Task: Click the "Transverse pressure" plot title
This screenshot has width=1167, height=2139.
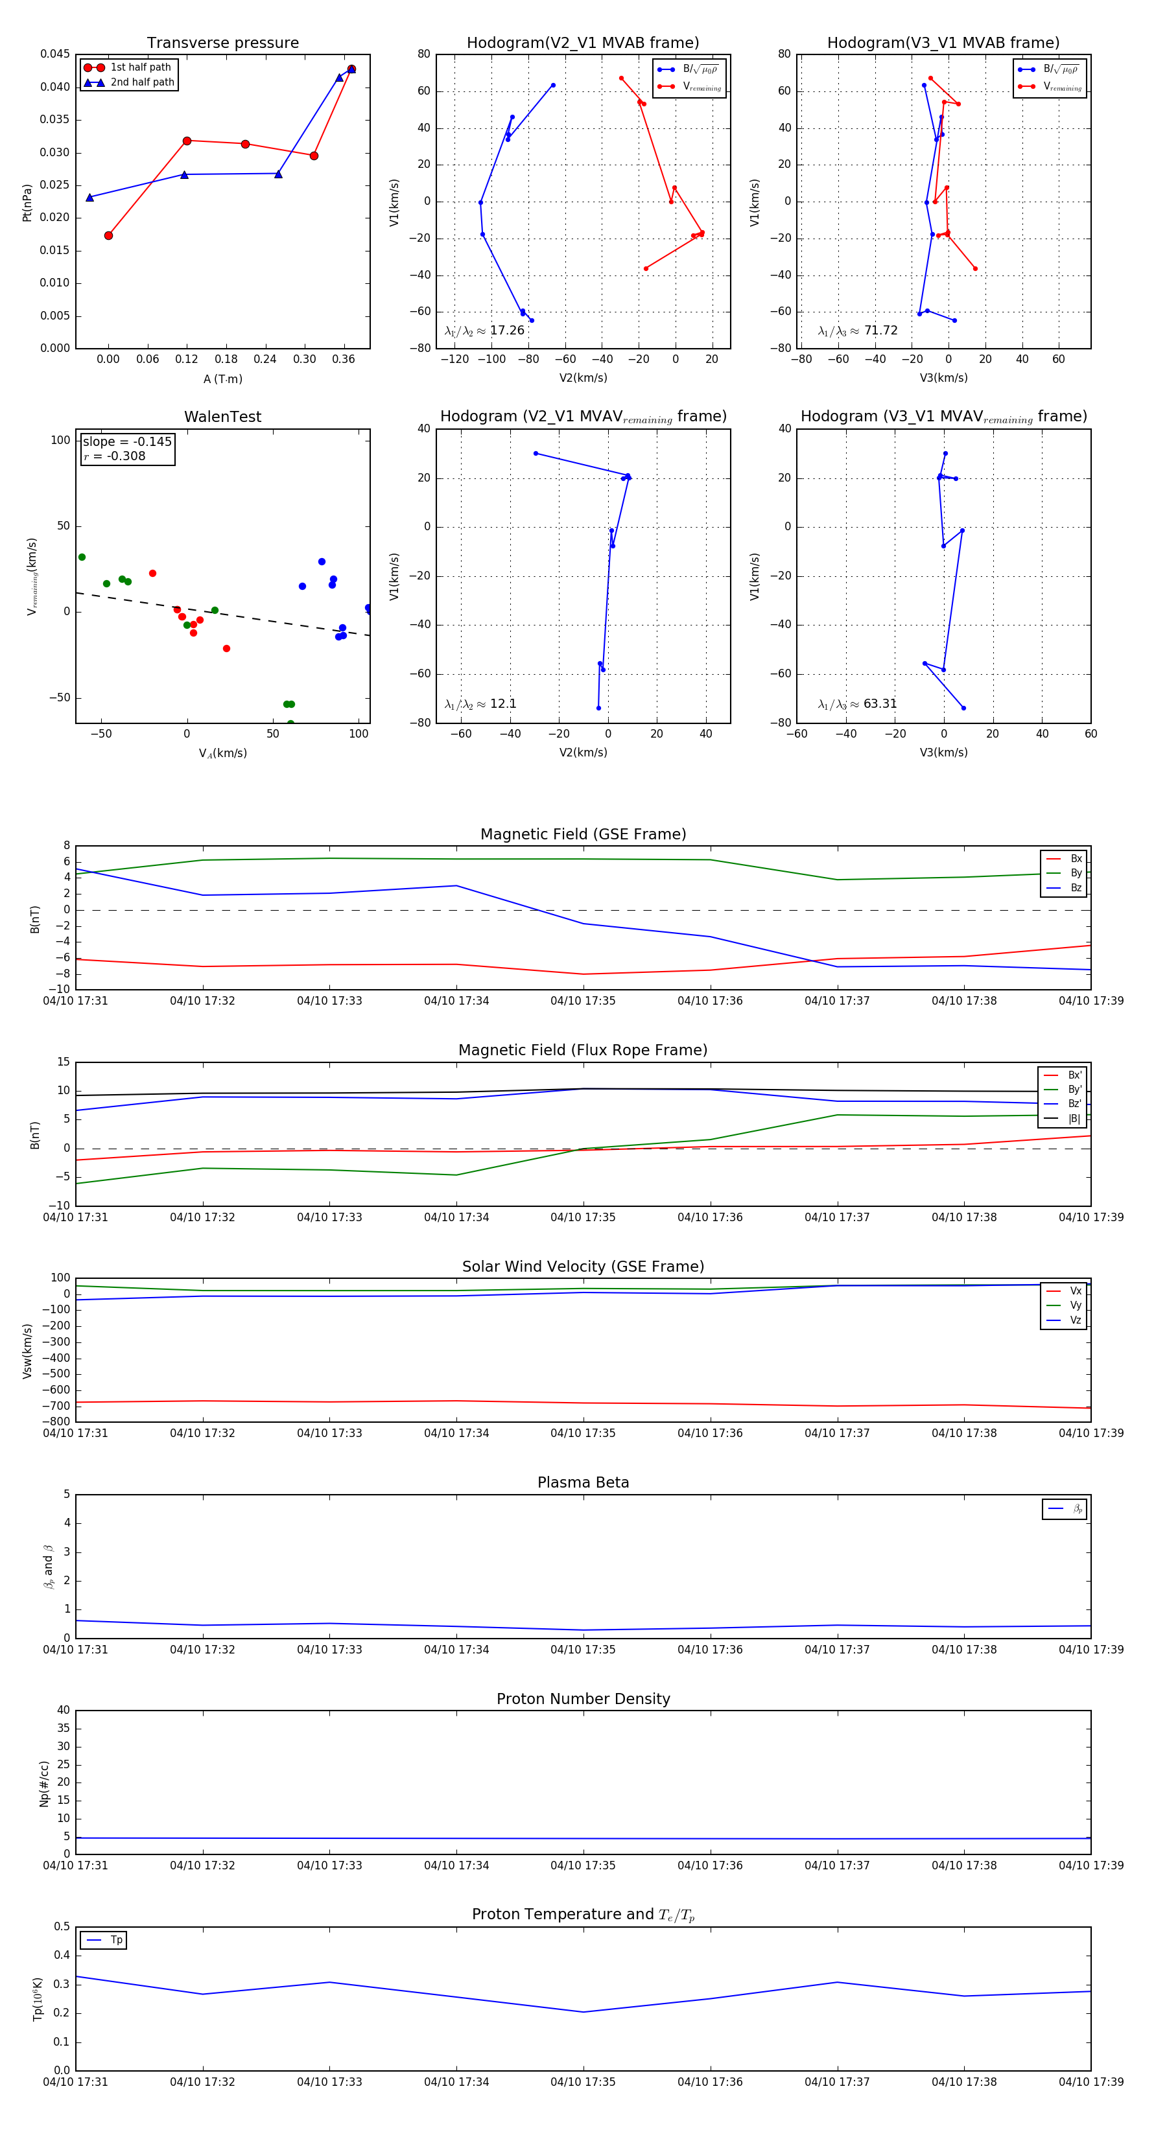Action: (x=222, y=43)
